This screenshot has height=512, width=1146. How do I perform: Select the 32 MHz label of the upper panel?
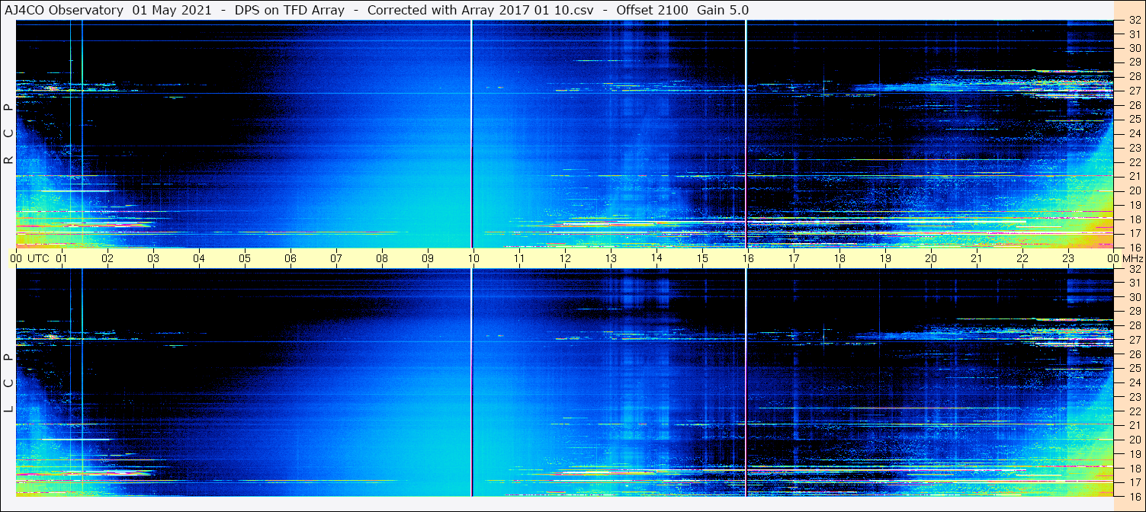coord(1134,21)
